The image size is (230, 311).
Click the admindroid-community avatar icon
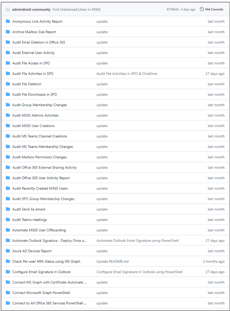tap(8, 9)
